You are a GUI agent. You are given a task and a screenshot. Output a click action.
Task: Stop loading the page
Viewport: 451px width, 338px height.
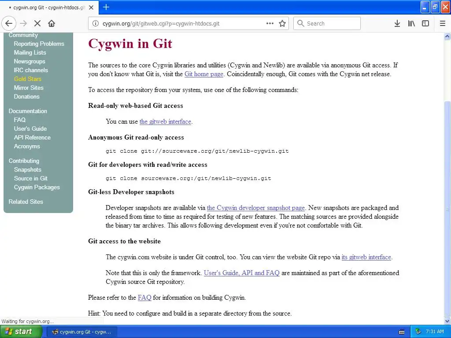[x=37, y=23]
